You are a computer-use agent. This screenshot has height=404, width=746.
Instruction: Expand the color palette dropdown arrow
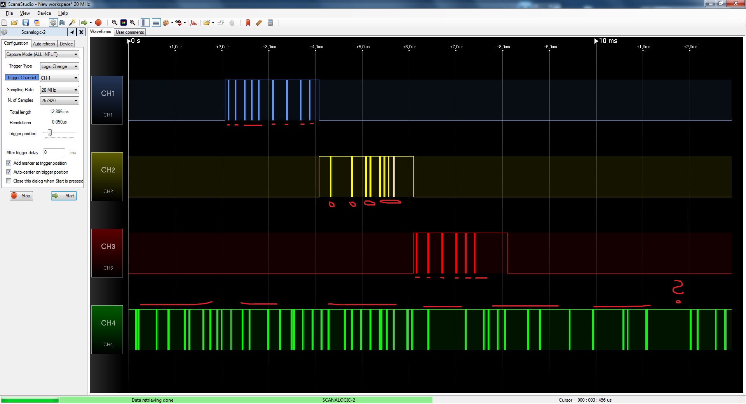tap(172, 23)
